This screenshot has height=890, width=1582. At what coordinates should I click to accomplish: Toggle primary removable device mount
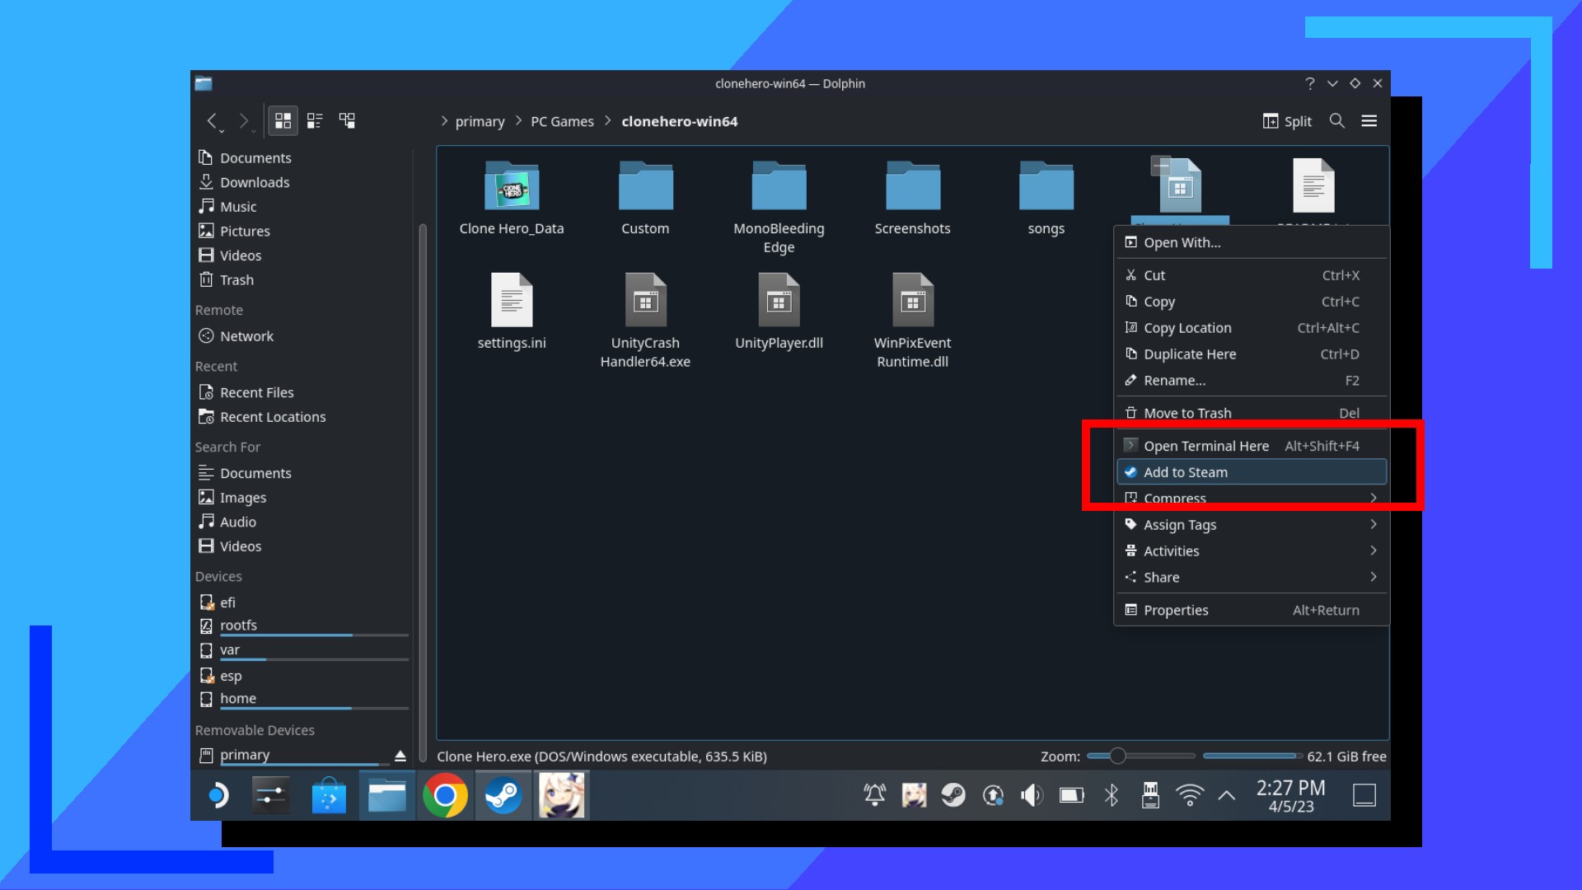(400, 754)
